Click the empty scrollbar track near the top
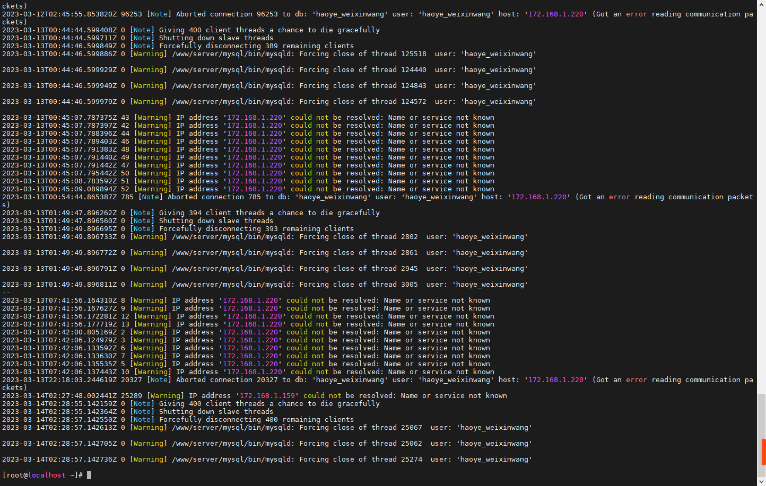Viewport: 766px width, 486px height. [761, 106]
